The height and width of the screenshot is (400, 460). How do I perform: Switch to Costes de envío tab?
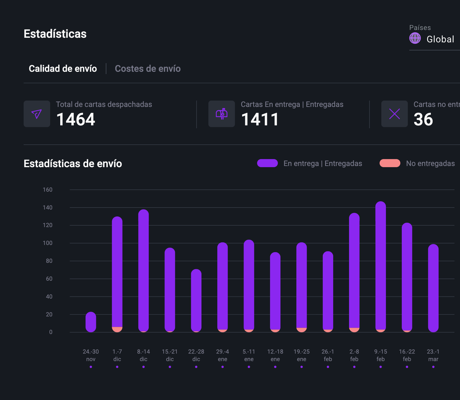tap(148, 69)
